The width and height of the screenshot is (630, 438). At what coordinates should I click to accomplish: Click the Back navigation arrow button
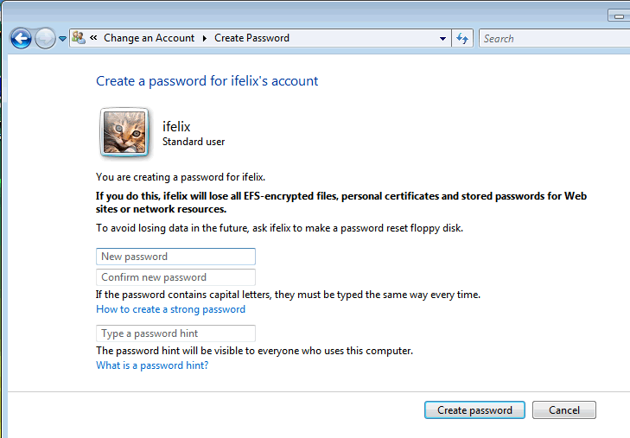pos(21,38)
